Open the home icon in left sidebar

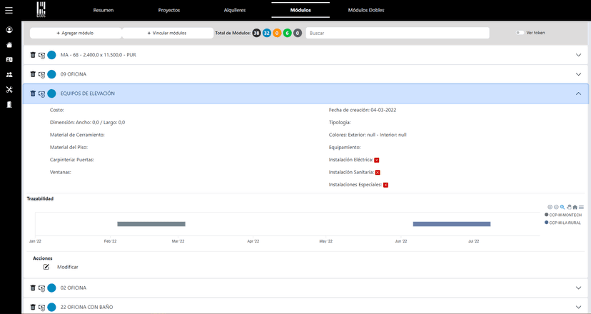click(x=9, y=45)
